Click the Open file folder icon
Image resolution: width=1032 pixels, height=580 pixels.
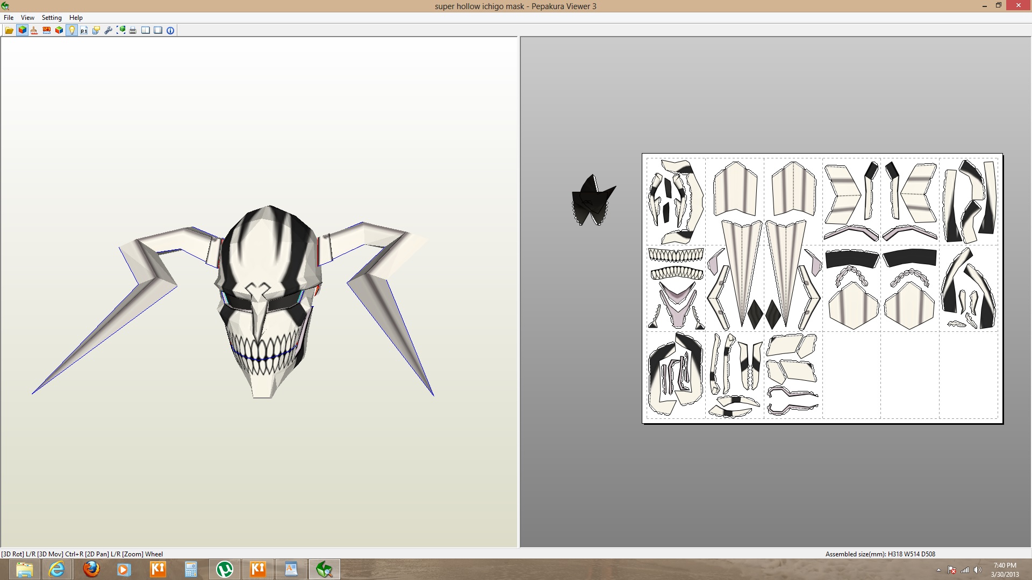[x=9, y=31]
